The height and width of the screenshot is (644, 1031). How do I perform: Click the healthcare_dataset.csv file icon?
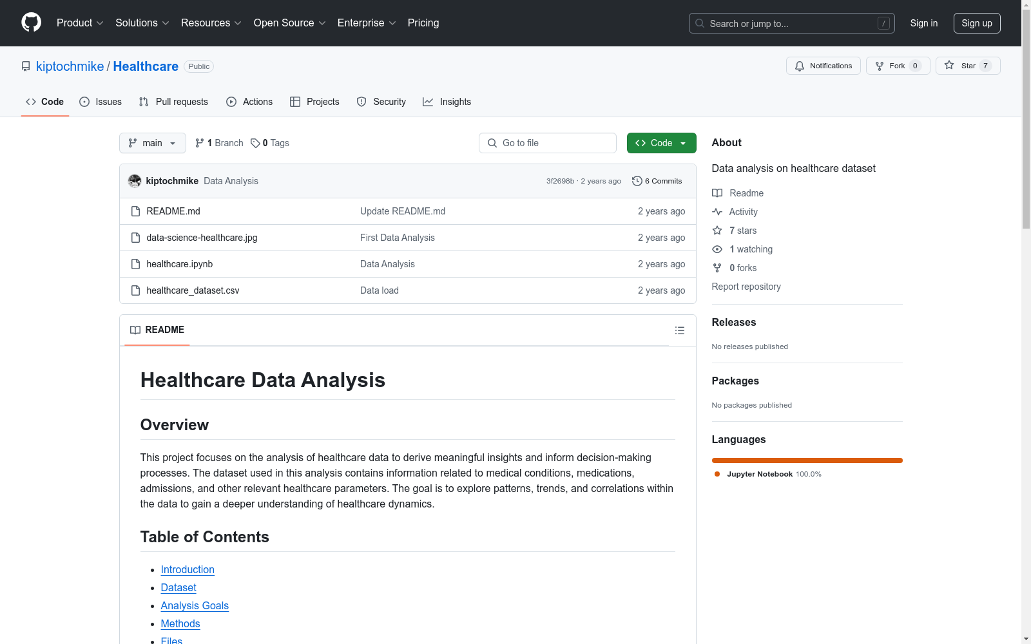click(x=135, y=290)
